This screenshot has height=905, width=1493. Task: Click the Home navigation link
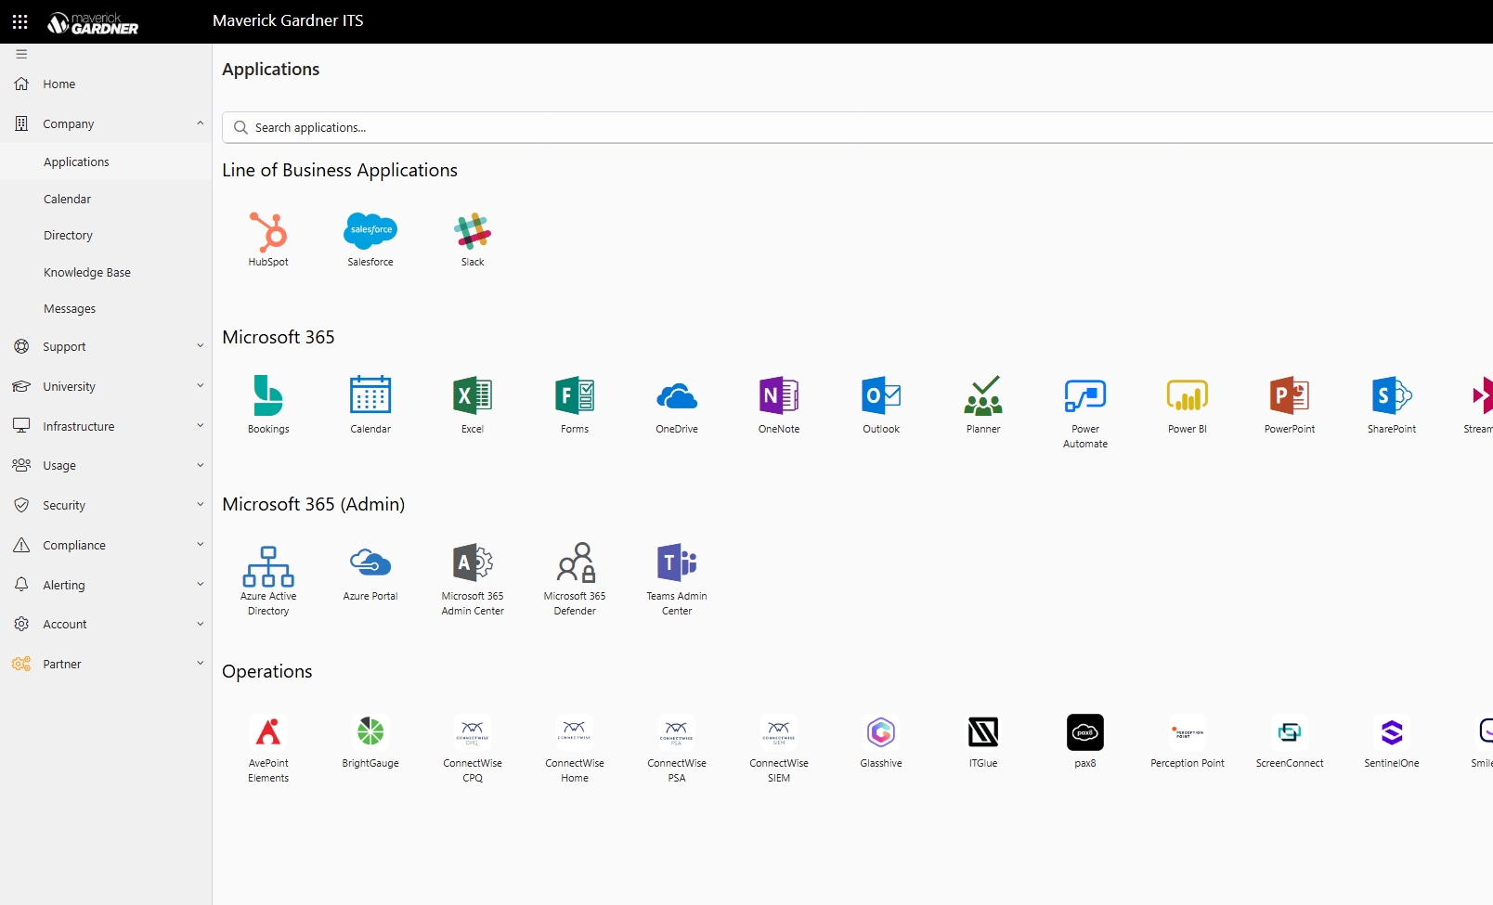coord(58,84)
